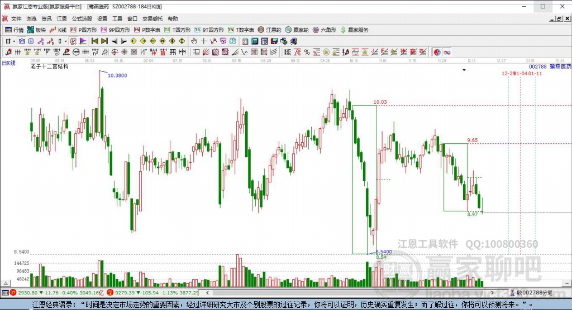Open the T四方形 tool

[177, 30]
